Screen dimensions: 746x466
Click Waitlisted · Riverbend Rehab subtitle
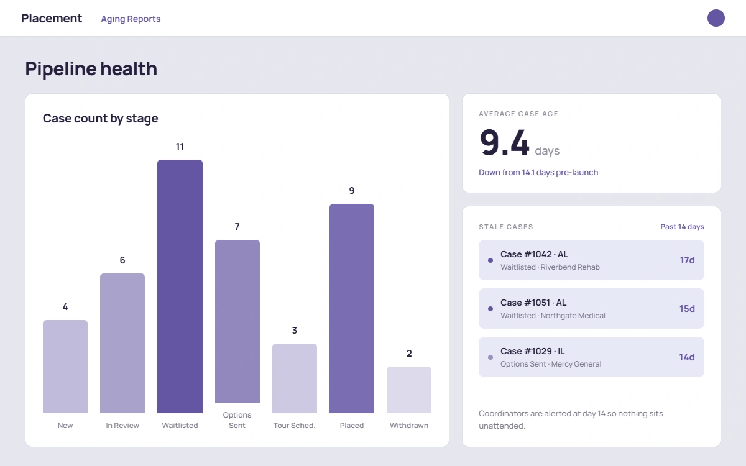(x=550, y=267)
